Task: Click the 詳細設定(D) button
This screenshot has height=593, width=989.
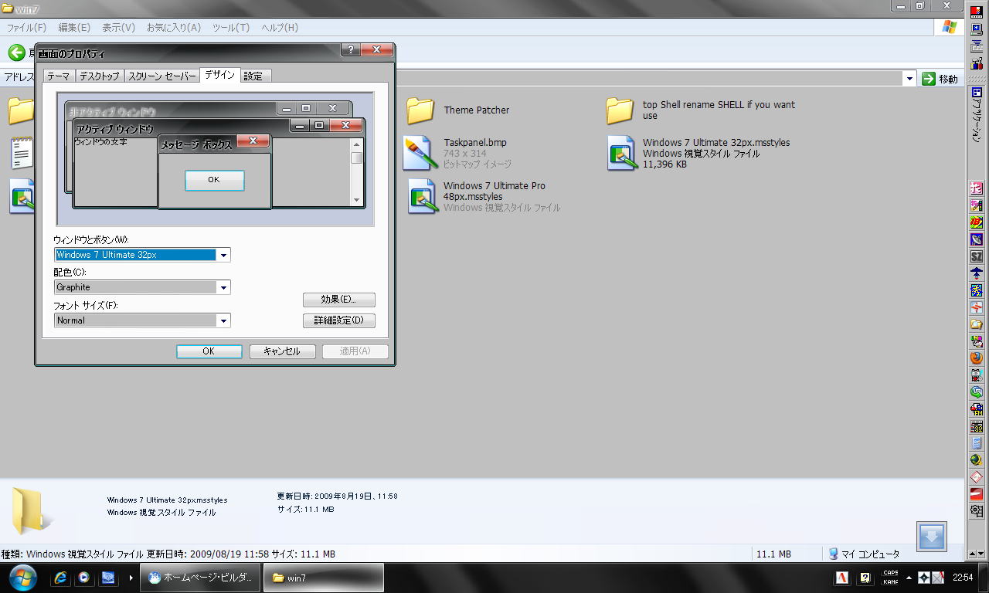Action: (x=338, y=320)
